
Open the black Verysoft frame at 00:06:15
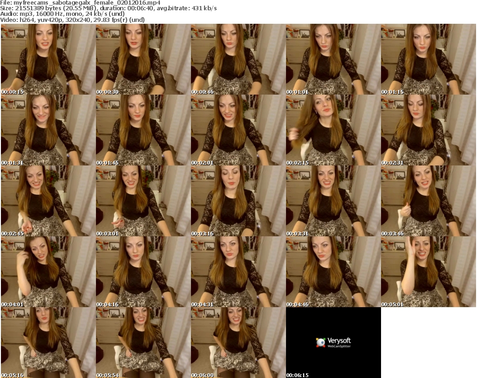click(x=334, y=343)
